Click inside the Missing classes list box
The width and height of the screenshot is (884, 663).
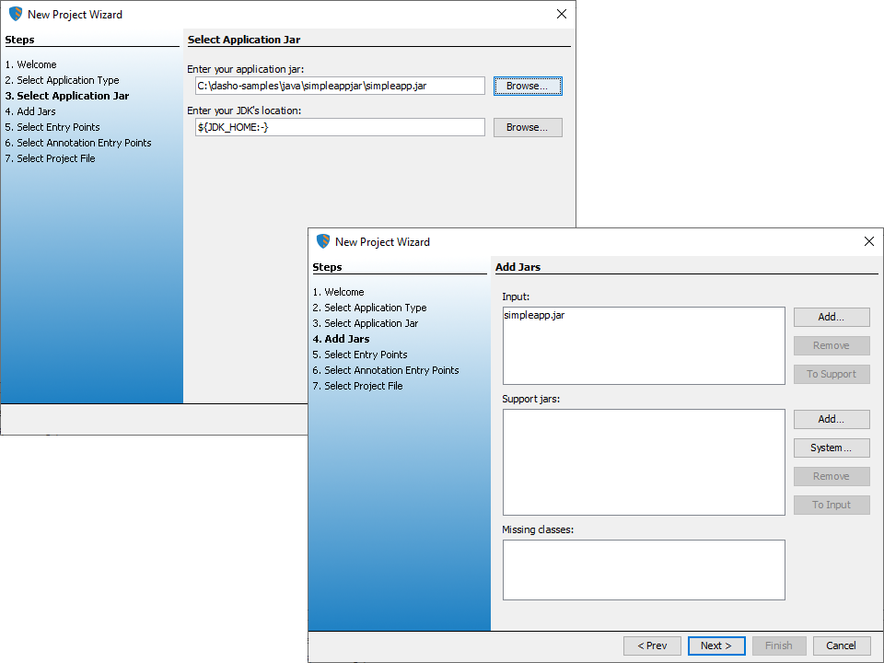644,570
